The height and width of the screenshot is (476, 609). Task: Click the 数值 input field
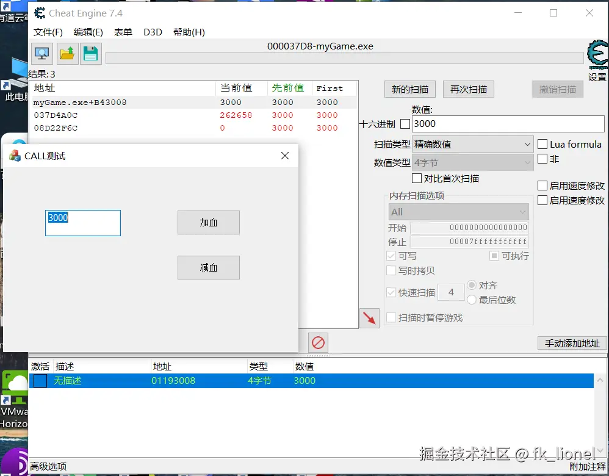point(506,124)
